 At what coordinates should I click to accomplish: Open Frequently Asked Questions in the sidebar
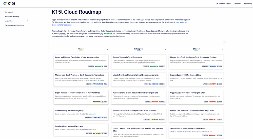(14, 25)
